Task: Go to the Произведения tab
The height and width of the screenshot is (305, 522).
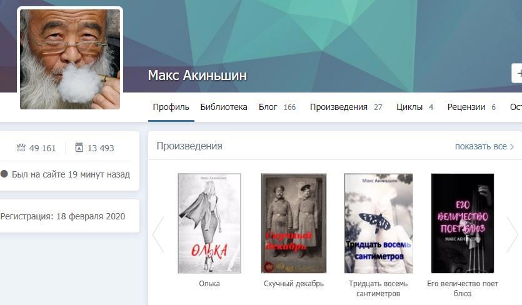Action: coord(346,107)
